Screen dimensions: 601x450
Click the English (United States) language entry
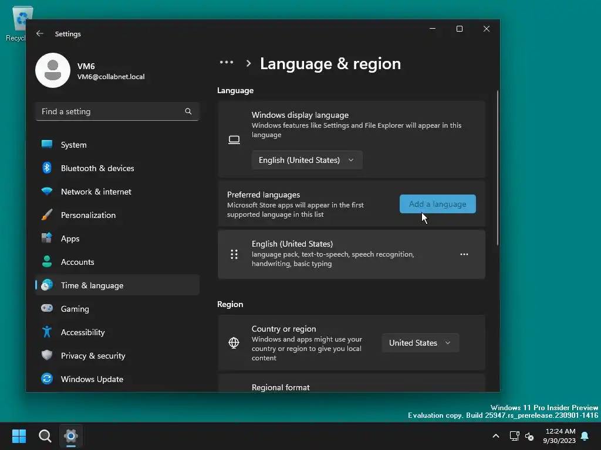pyautogui.click(x=352, y=254)
